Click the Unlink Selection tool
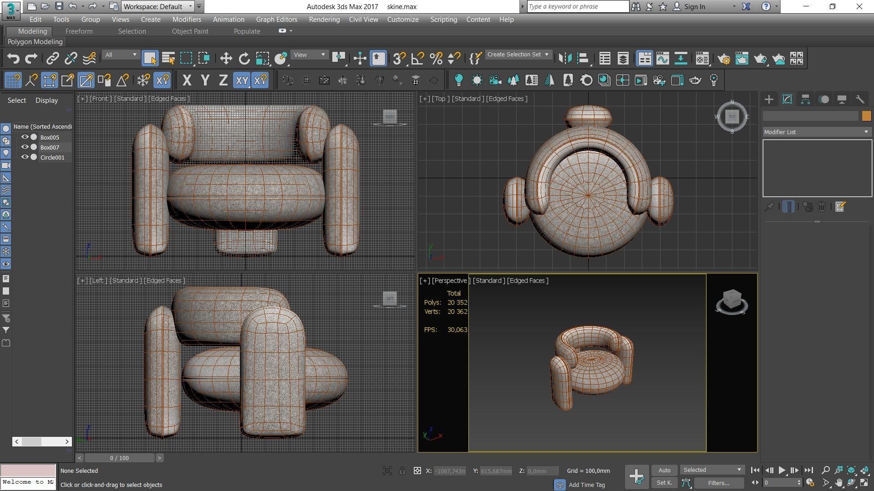 point(71,59)
